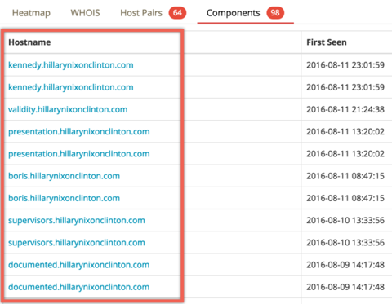392x304 pixels.
Task: Select first 2016-08-11 13:20:02 timestamp cell
Action: pos(345,132)
